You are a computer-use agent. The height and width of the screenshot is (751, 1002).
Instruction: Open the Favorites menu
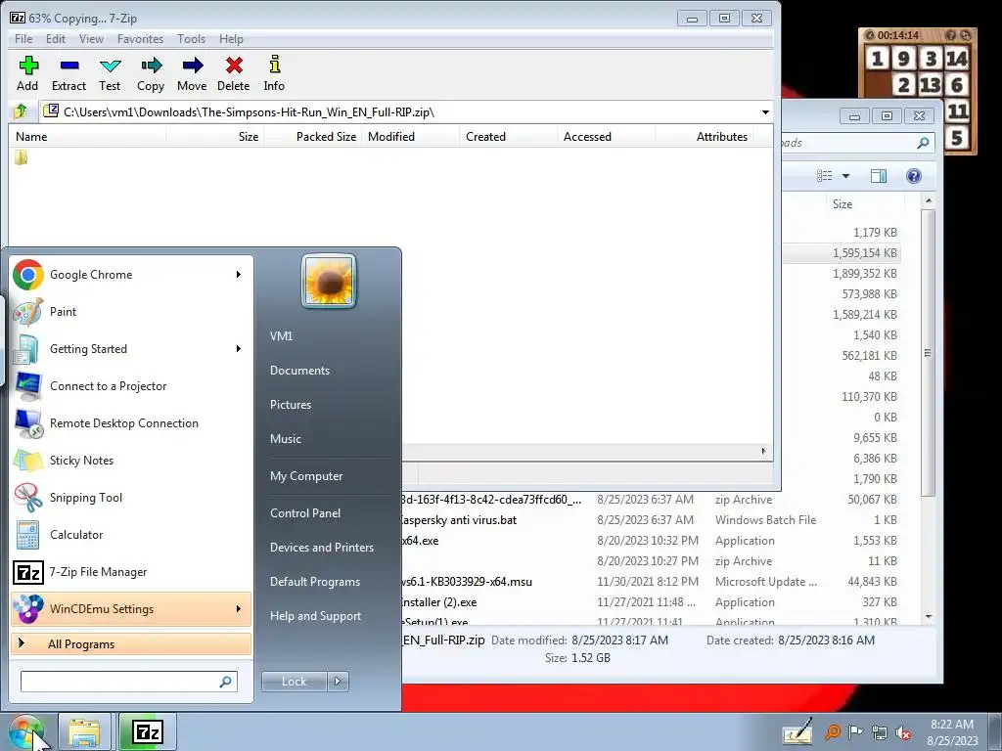click(x=140, y=39)
